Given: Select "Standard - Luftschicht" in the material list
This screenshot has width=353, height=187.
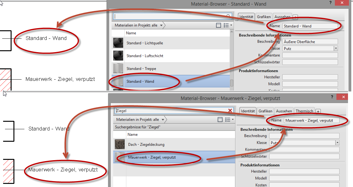Looking at the screenshot, I should (171, 56).
